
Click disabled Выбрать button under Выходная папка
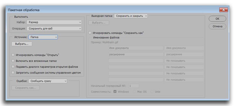[99, 23]
